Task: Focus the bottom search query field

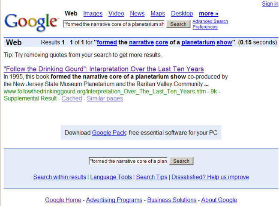Action: 128,161
